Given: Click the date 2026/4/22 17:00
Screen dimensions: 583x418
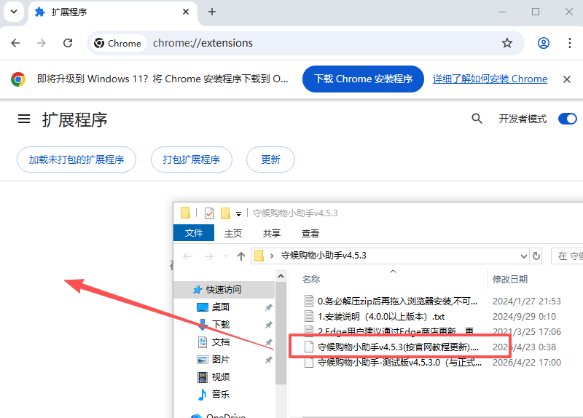Looking at the screenshot, I should (x=526, y=362).
